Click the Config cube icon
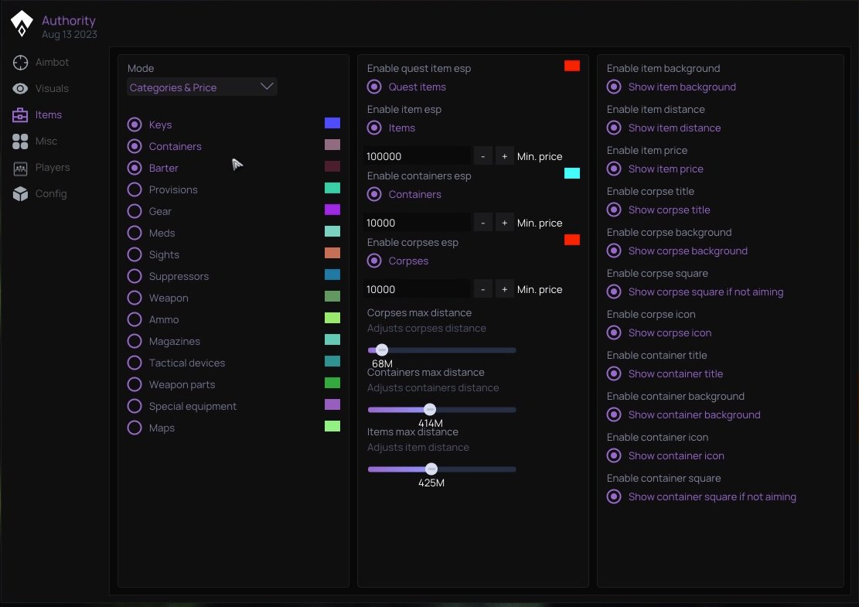Image resolution: width=859 pixels, height=607 pixels. click(x=21, y=194)
